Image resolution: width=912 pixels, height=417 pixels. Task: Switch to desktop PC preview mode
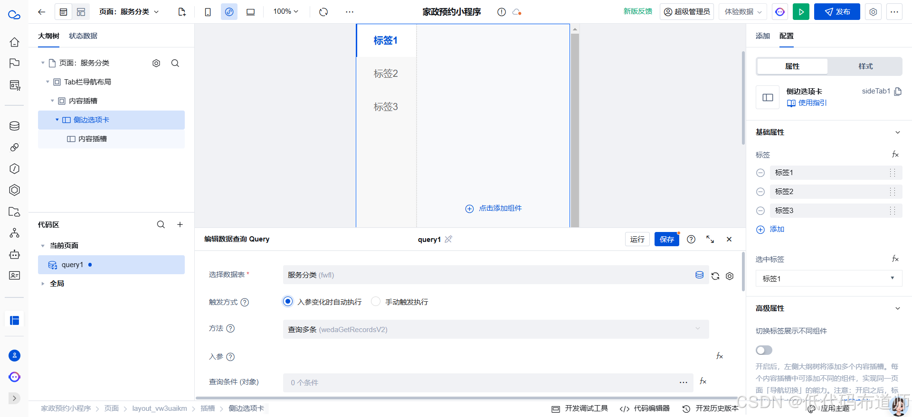250,12
